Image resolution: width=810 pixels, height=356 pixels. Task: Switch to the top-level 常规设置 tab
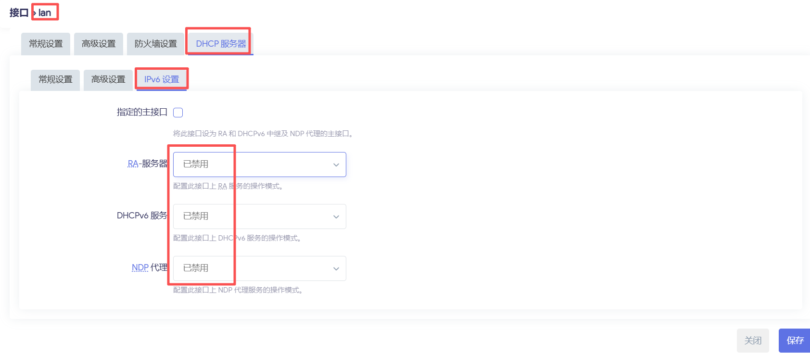pos(46,44)
